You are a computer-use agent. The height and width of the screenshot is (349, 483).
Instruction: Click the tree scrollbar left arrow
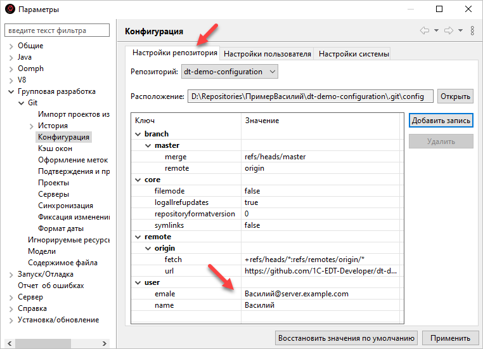[10, 343]
